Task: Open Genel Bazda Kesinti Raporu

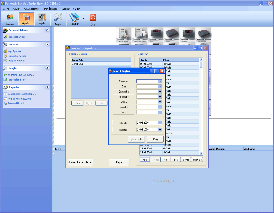Action: point(22,94)
